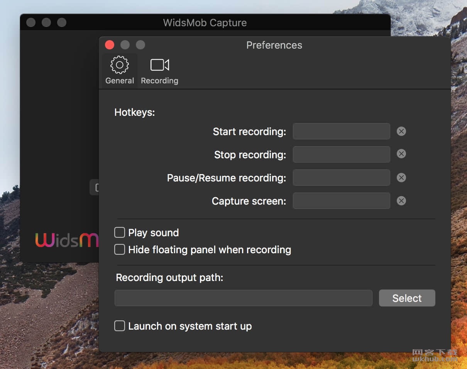Click the Capture screen: label
The width and height of the screenshot is (467, 369).
249,201
